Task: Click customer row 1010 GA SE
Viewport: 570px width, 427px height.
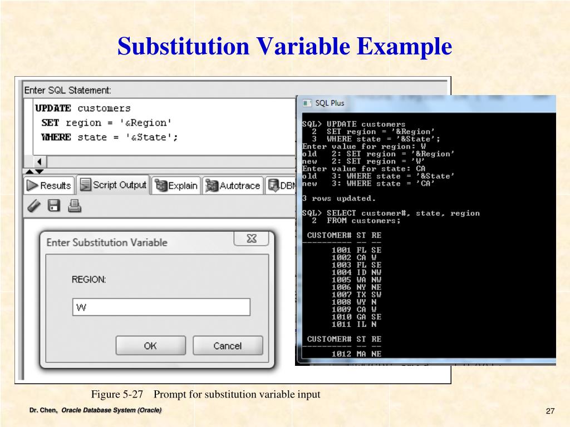Action: tap(356, 316)
